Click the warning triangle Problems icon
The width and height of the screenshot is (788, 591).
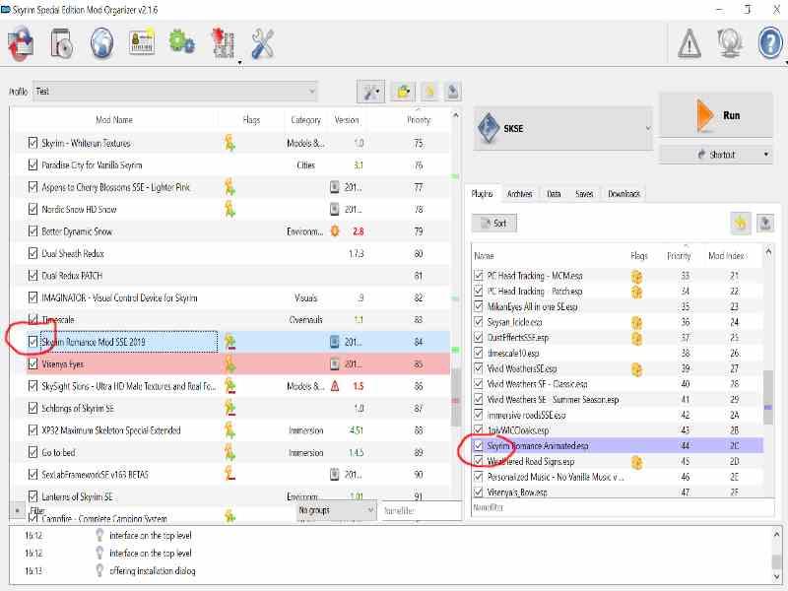(689, 42)
